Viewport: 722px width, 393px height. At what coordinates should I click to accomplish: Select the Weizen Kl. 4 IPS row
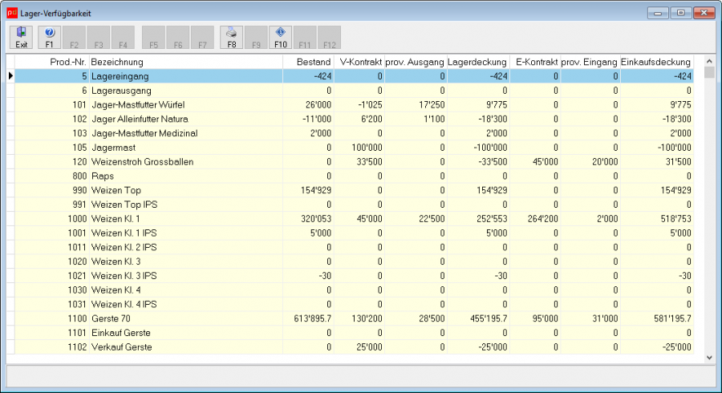point(354,304)
